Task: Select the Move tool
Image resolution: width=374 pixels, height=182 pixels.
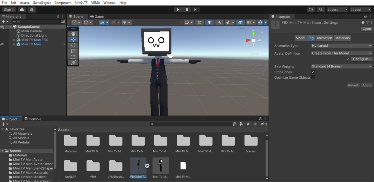Action: 74,40
